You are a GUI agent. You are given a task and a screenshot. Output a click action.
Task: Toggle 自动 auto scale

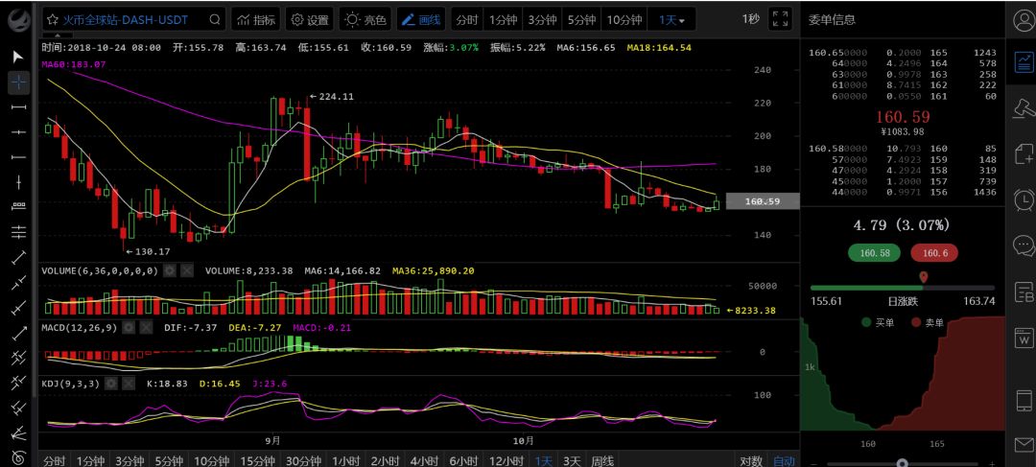click(x=784, y=460)
